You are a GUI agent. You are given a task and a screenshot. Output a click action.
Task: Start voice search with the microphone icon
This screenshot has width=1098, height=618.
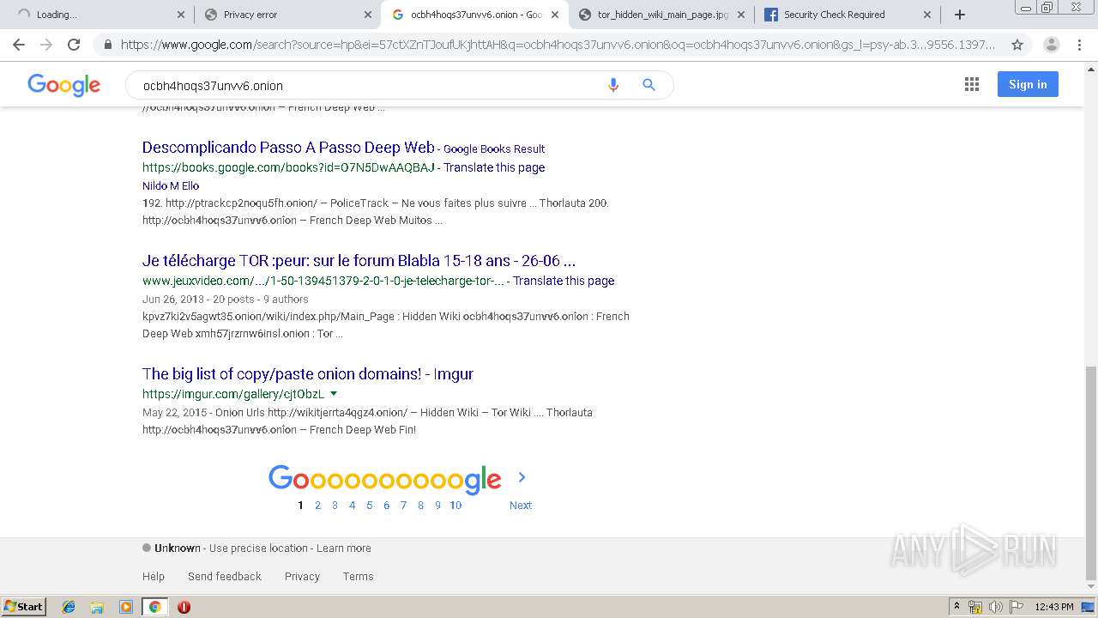coord(612,85)
